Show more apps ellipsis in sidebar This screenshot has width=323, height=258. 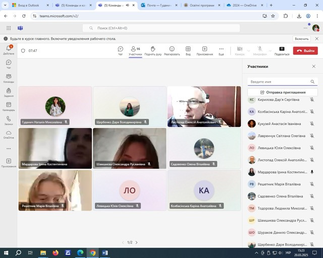click(9, 149)
